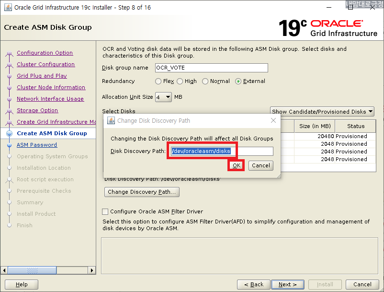
Task: Click the Disk group name field
Action: (211, 68)
